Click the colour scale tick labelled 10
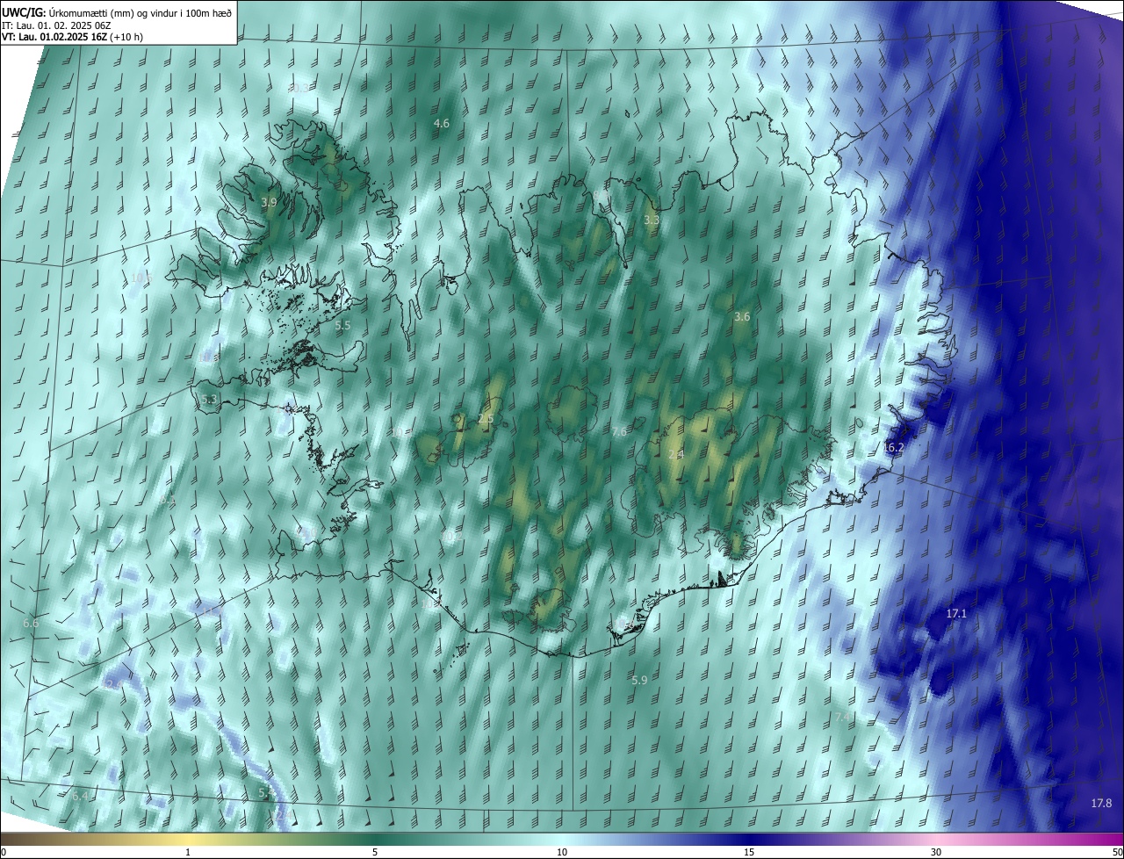 tap(562, 852)
